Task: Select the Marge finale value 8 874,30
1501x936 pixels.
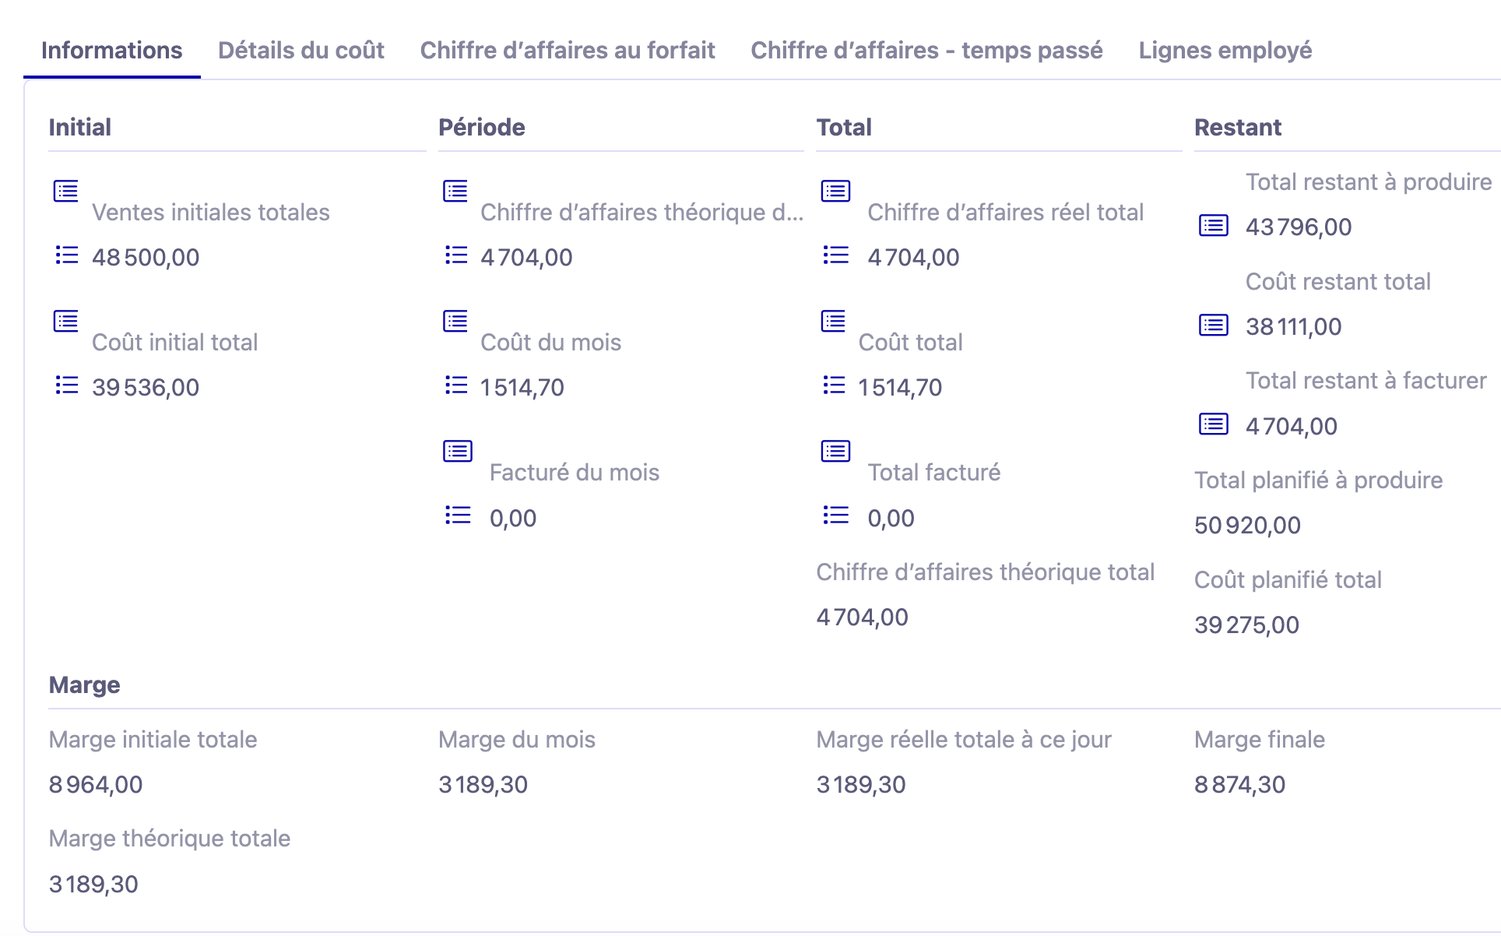Action: (x=1240, y=784)
